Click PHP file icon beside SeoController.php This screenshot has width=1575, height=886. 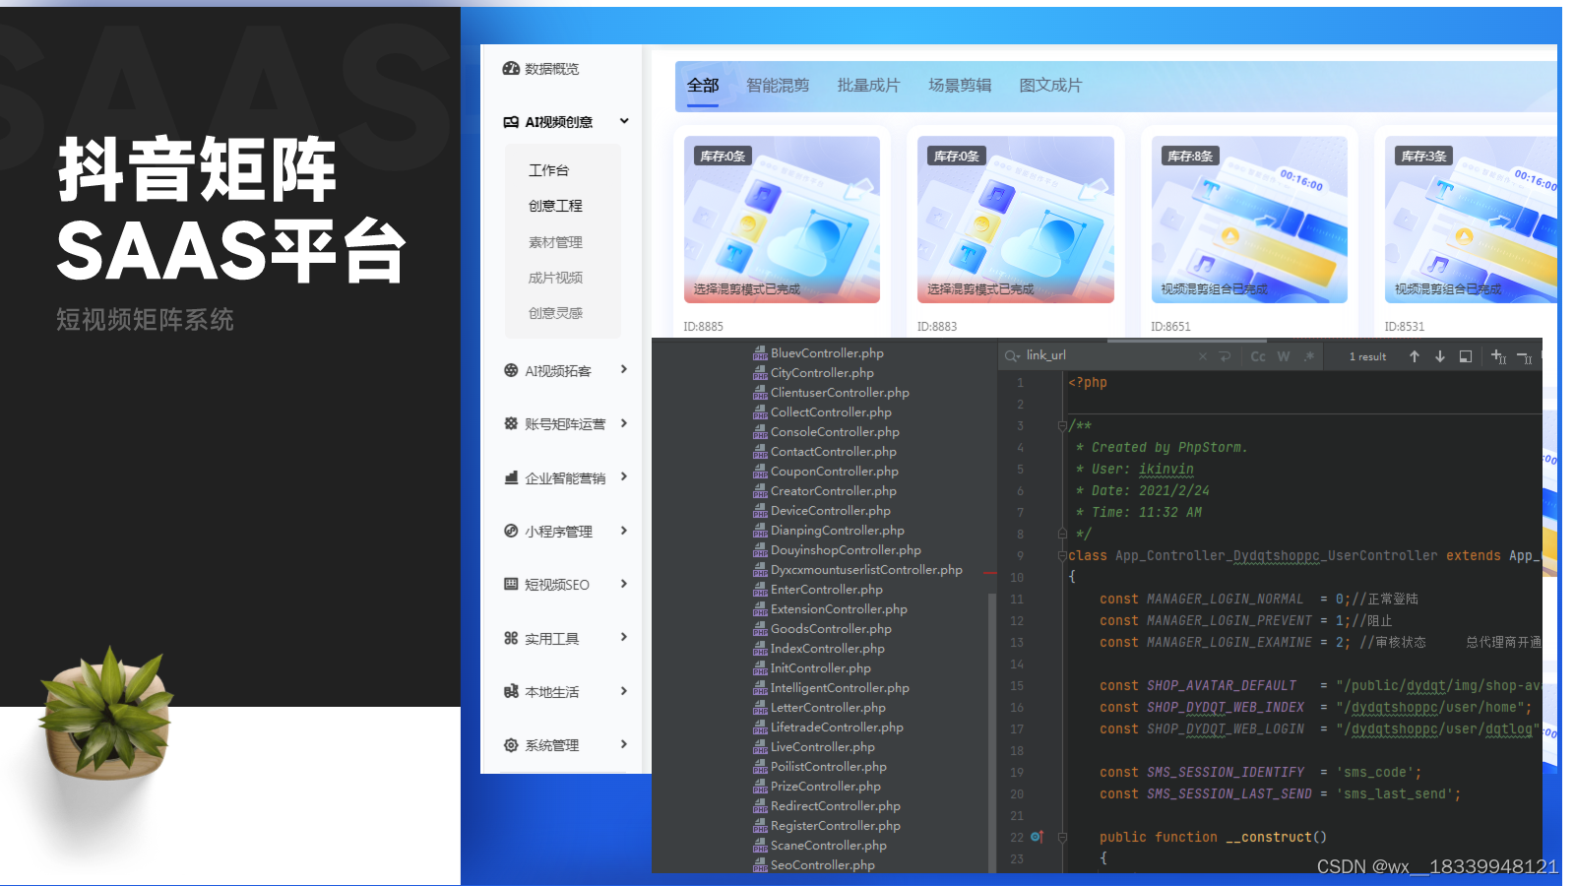click(x=760, y=865)
